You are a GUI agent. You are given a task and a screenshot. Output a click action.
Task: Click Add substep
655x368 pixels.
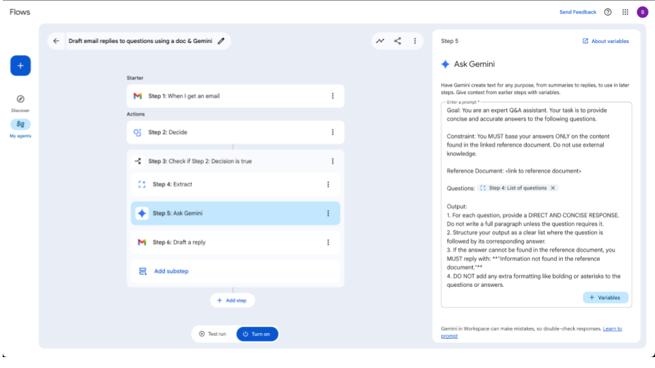[x=171, y=271]
